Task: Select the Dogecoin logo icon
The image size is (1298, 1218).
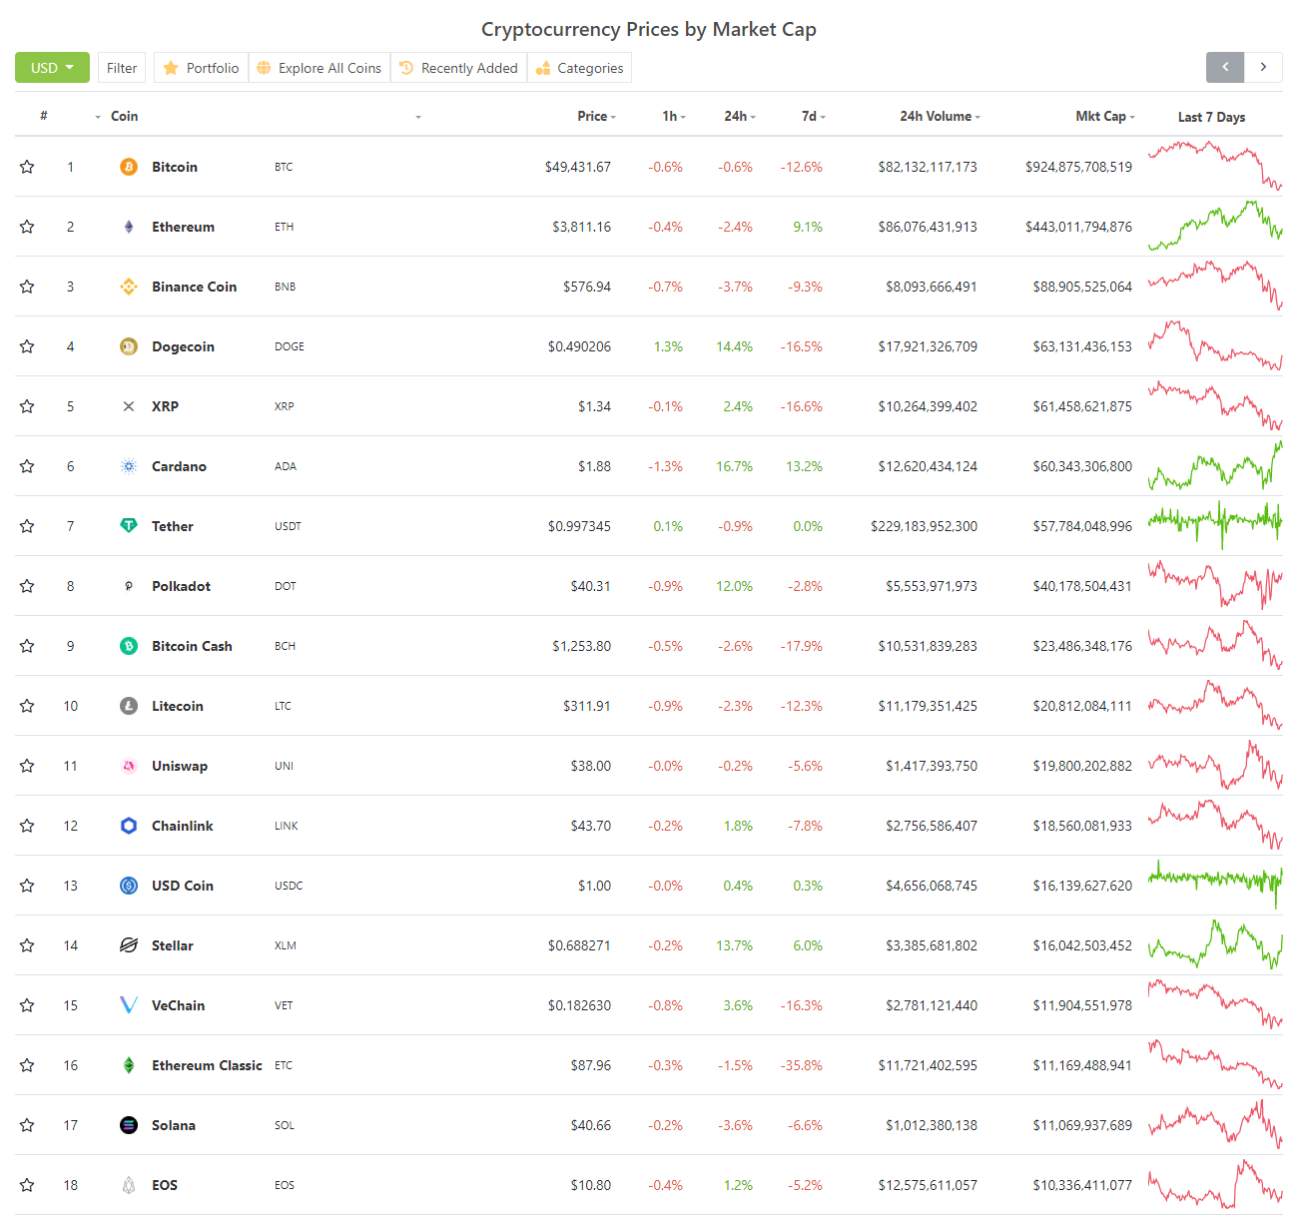Action: tap(128, 346)
